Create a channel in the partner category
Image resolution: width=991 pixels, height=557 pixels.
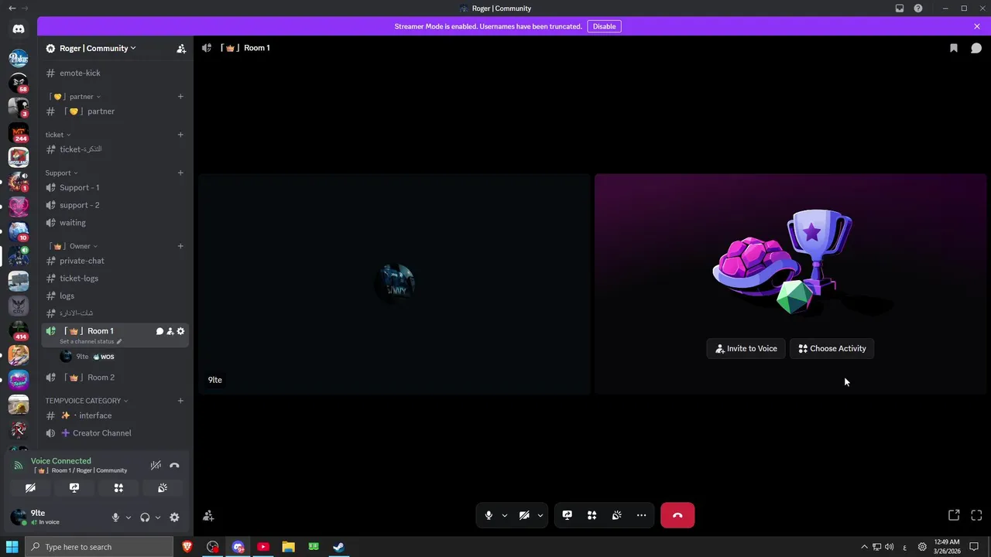[180, 97]
